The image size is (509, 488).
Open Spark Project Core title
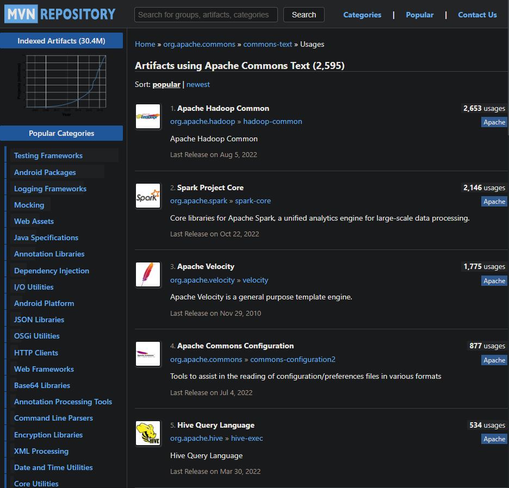(210, 187)
